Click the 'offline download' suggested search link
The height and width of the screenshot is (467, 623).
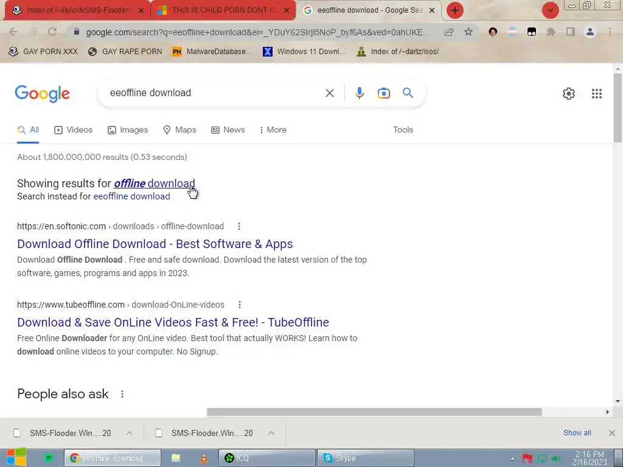(x=154, y=184)
